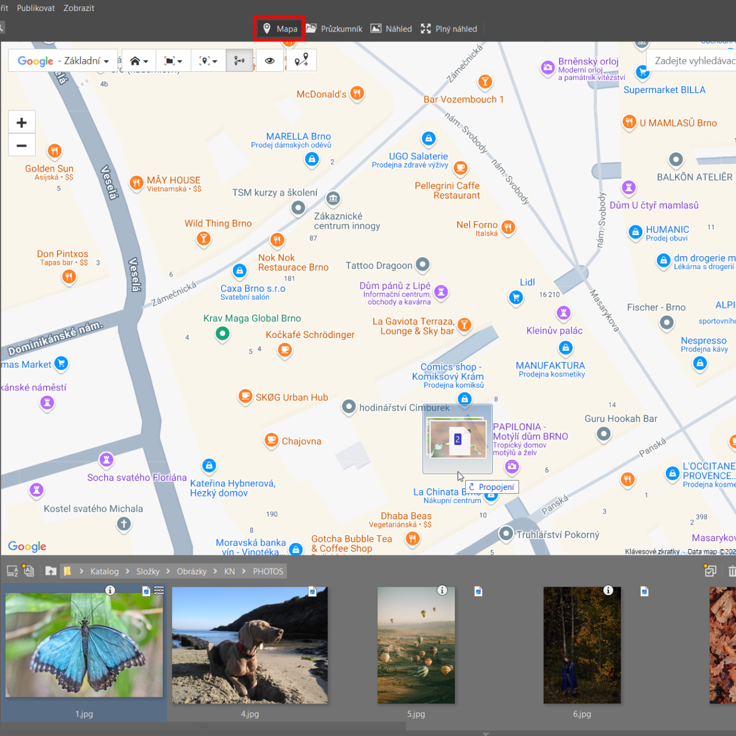The image size is (736, 736).
Task: Click the edit sliders icon on 1.jpg
Action: click(159, 591)
